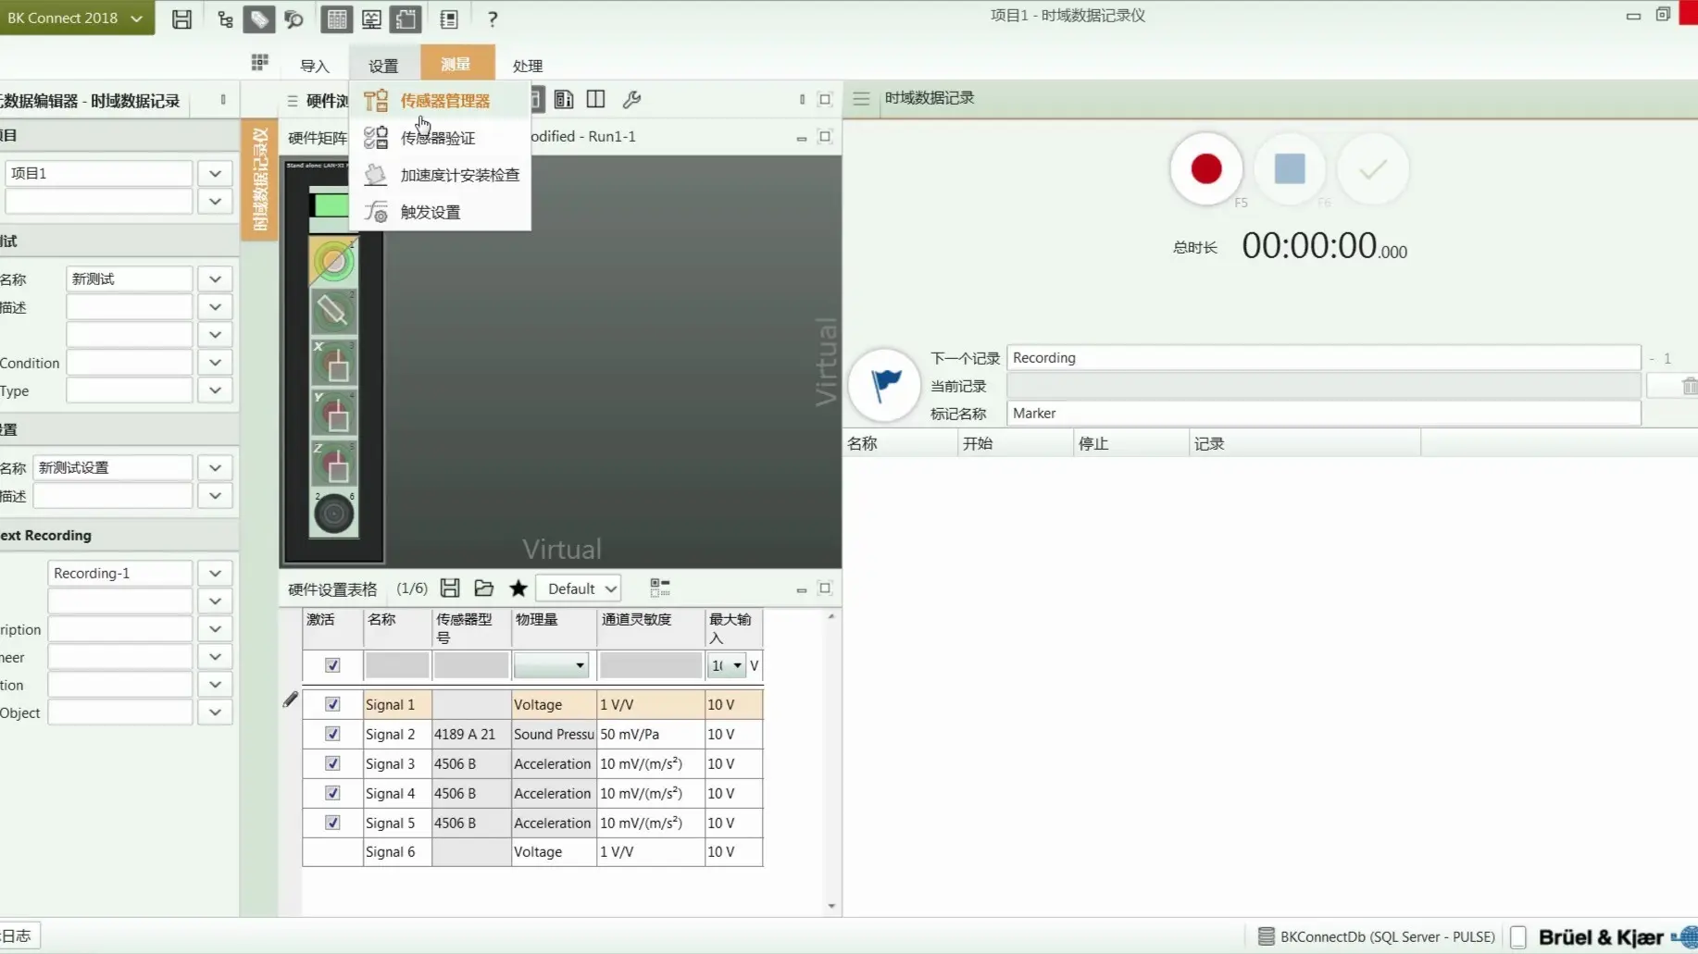Add a marker with the flag button
Viewport: 1698px width, 954px height.
pyautogui.click(x=884, y=383)
